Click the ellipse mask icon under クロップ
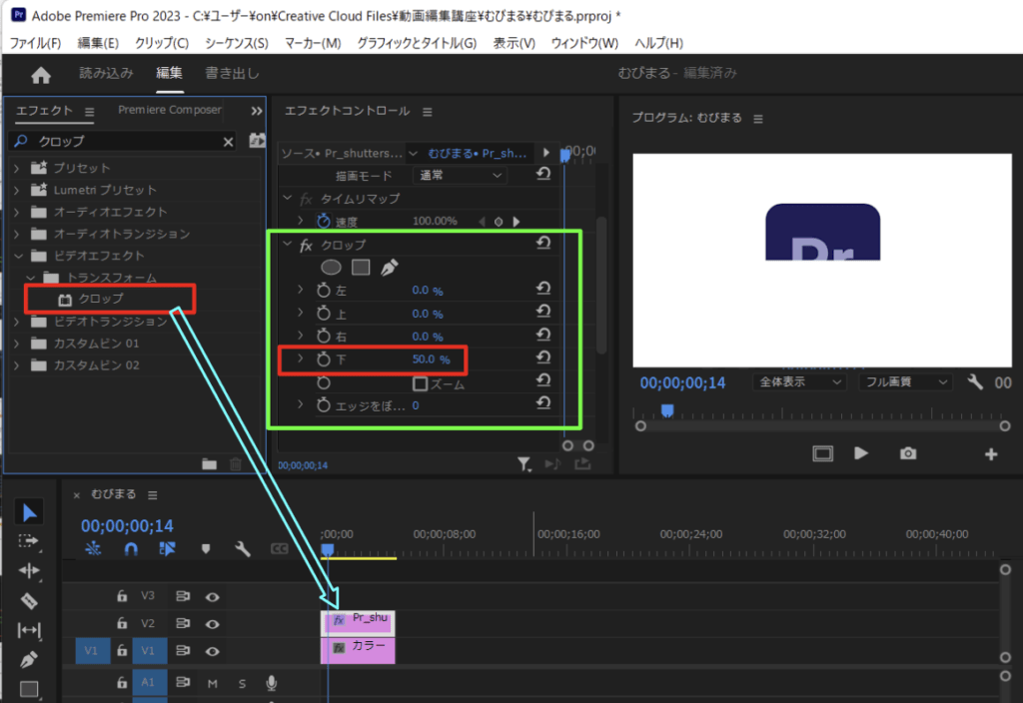This screenshot has width=1023, height=703. (331, 267)
